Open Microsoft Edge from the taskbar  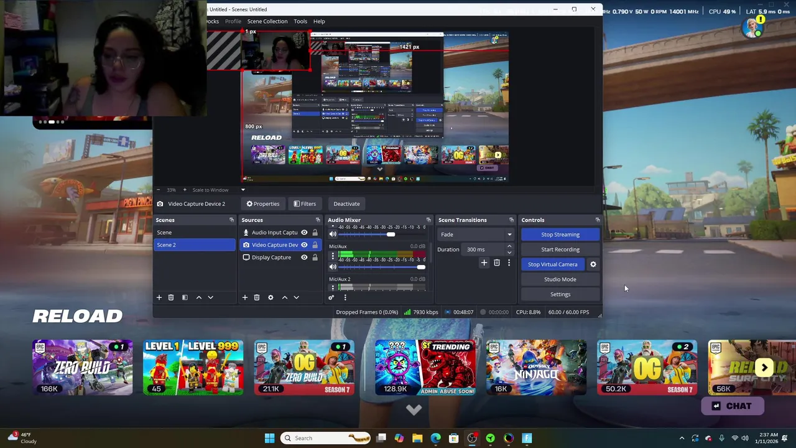click(435, 438)
